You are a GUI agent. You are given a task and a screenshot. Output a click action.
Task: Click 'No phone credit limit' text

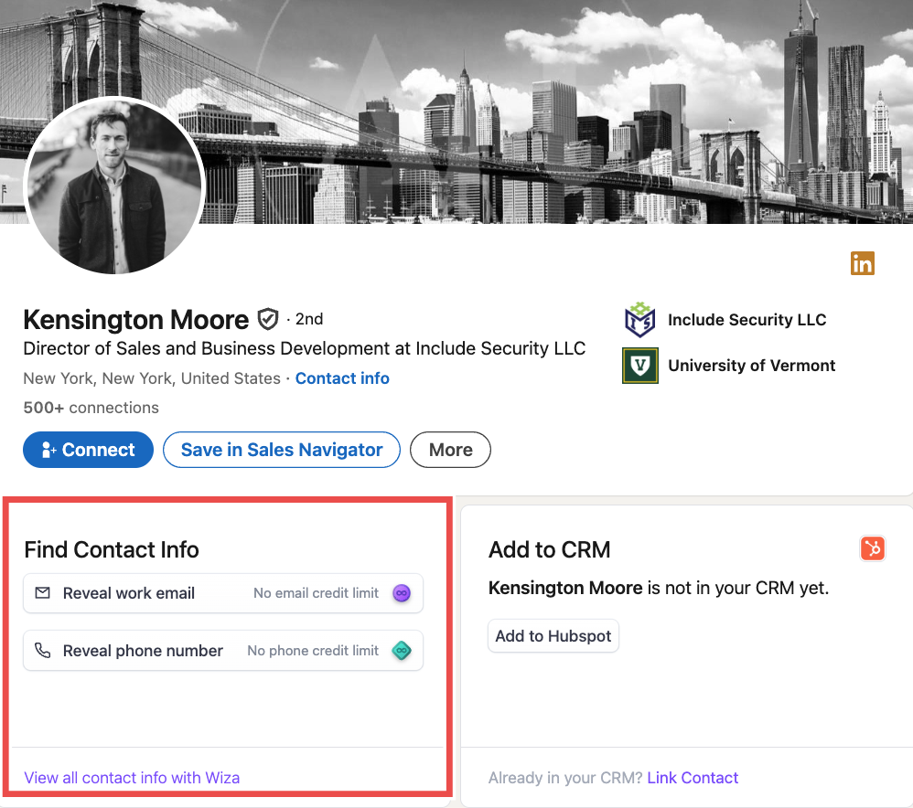[x=313, y=651]
